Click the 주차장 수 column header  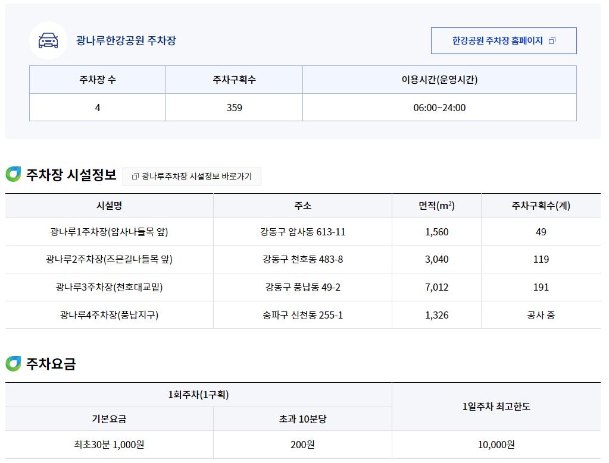point(98,80)
